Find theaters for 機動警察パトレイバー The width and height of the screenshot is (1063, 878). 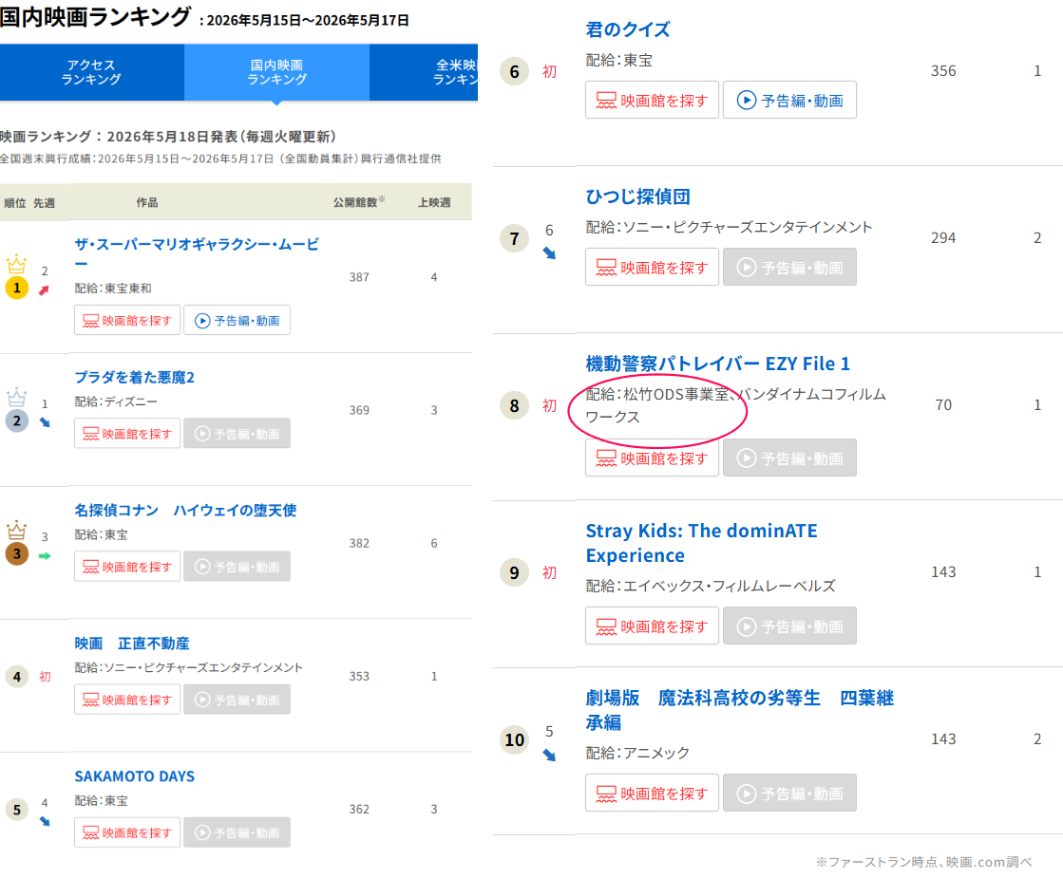(653, 458)
